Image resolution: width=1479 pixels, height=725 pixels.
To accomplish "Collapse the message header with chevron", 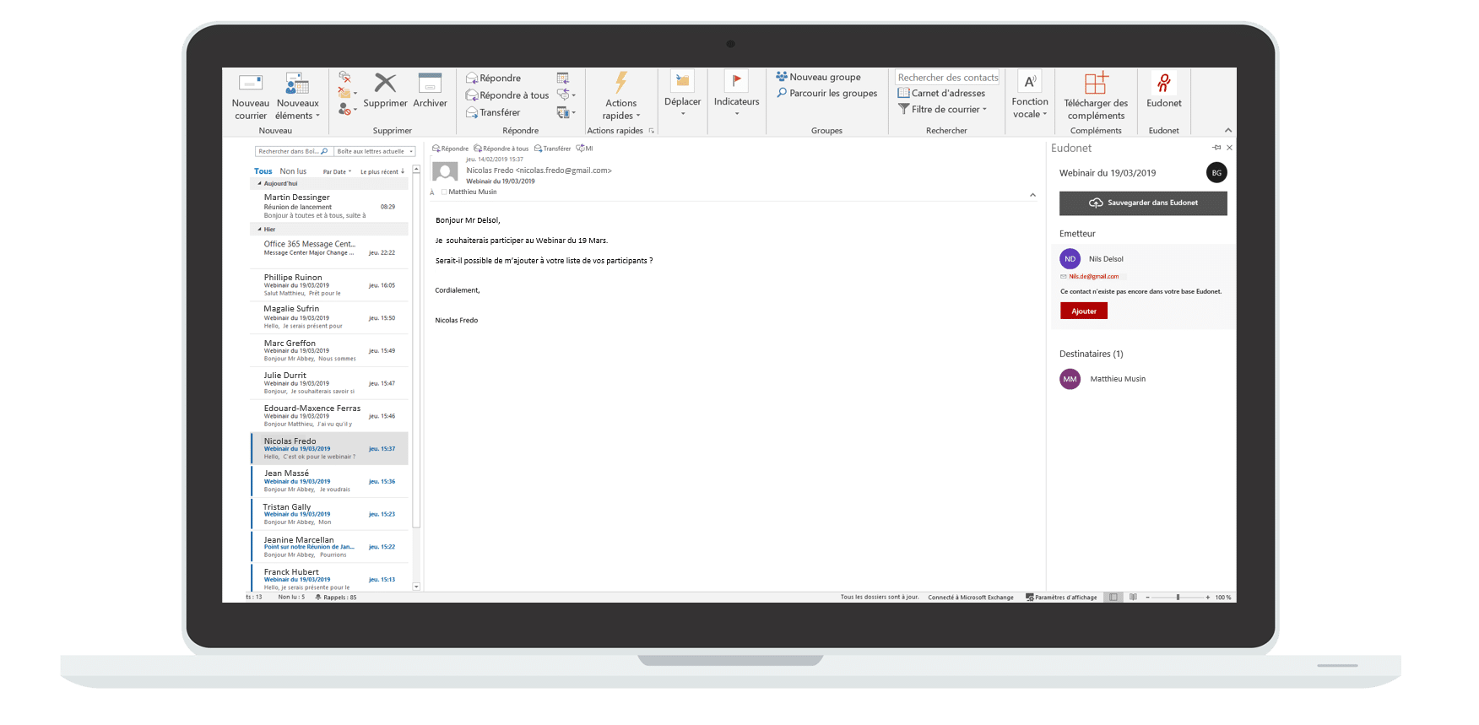I will pos(1032,195).
